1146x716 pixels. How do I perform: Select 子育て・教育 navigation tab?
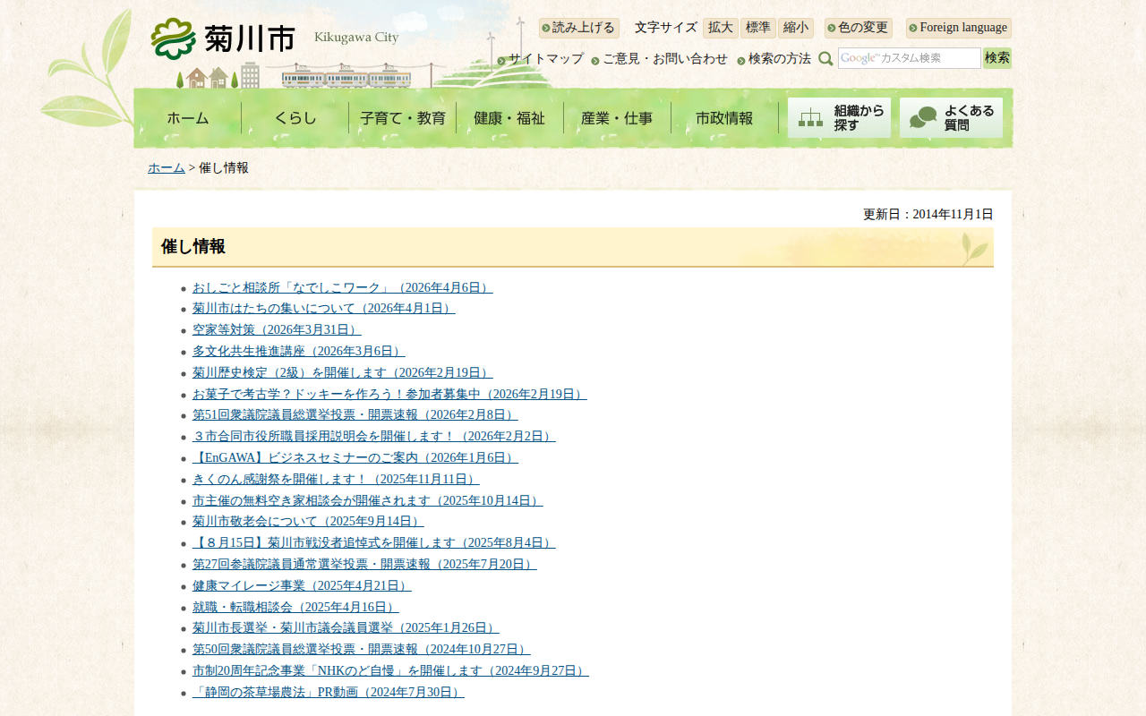point(403,118)
